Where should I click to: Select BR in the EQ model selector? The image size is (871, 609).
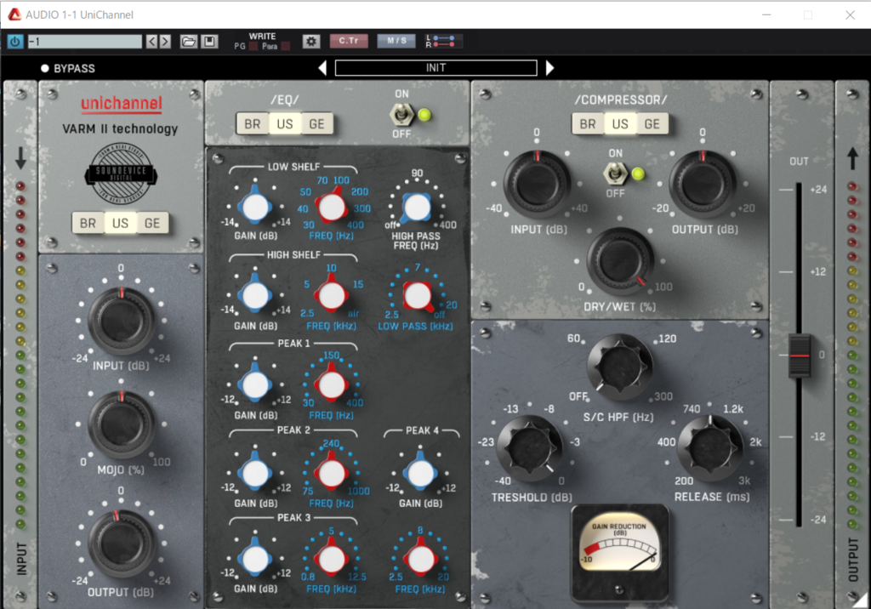point(252,124)
